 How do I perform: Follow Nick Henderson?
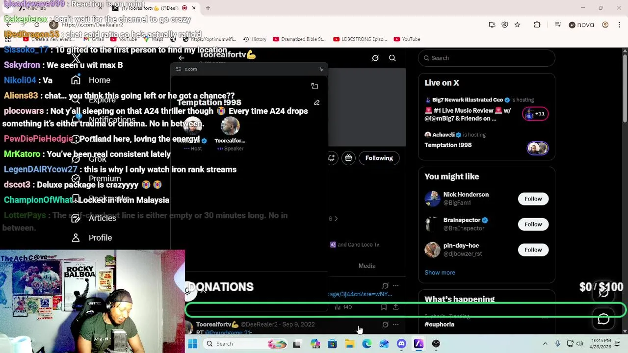point(533,199)
